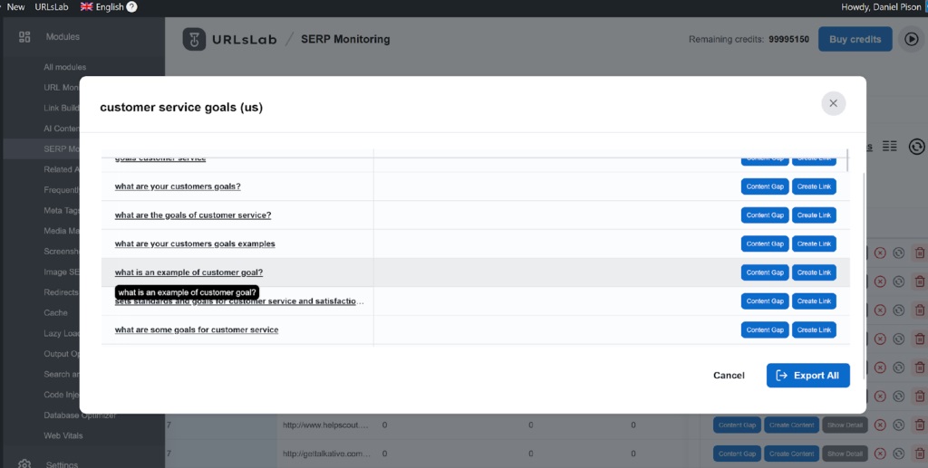Content Gap for 'sets standards and goals' row

coord(765,301)
